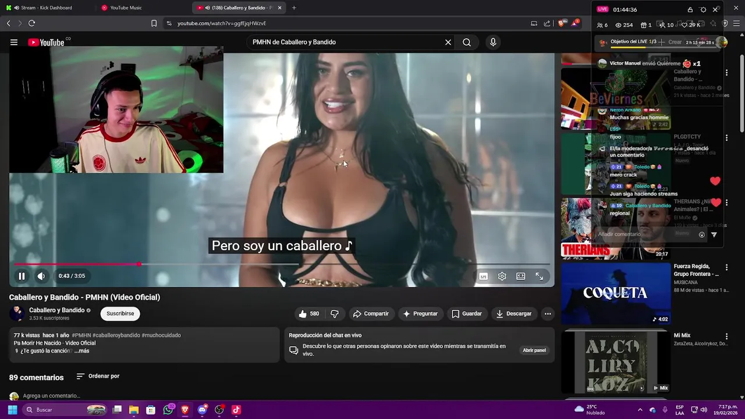
Task: Open OBS Studio from taskbar
Action: [219, 410]
